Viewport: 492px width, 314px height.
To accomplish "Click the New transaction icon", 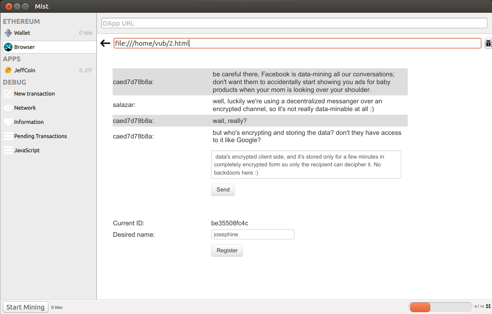I will coord(8,94).
